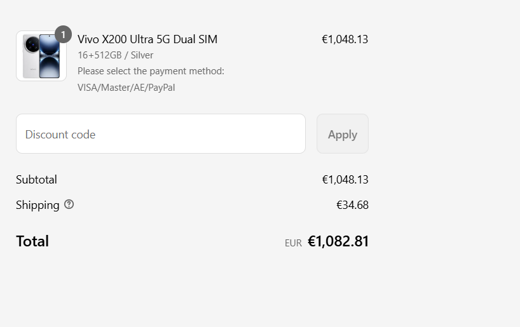Image resolution: width=520 pixels, height=327 pixels.
Task: Click the Subtotal amount value
Action: (x=345, y=180)
